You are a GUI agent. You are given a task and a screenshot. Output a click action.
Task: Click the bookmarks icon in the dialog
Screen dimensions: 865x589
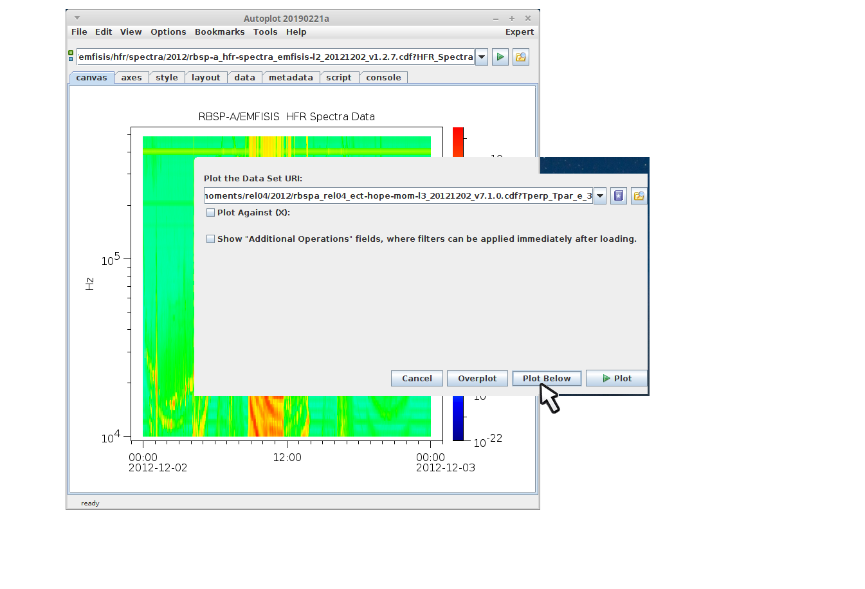619,196
